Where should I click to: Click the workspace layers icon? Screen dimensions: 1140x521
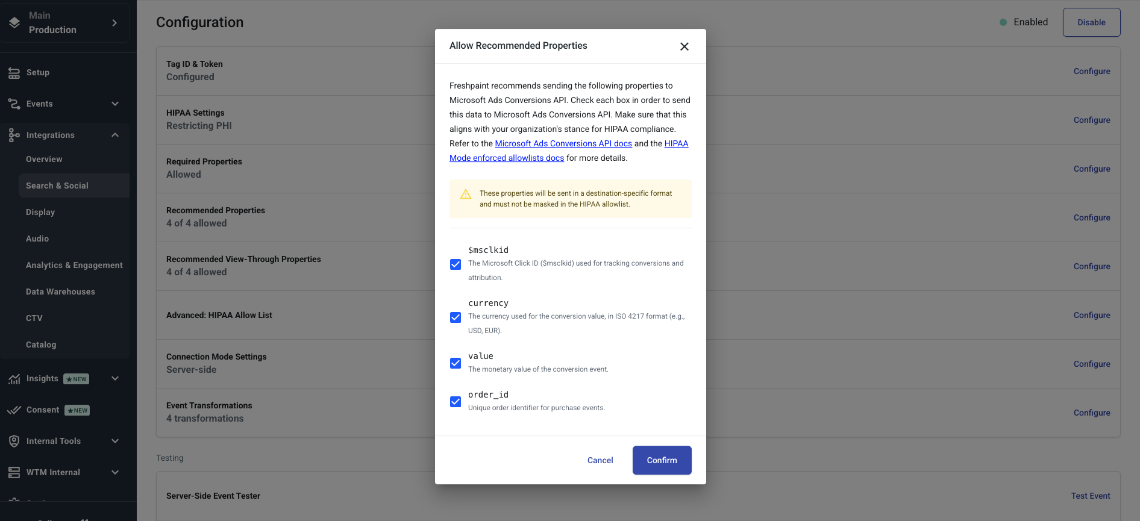(x=14, y=23)
